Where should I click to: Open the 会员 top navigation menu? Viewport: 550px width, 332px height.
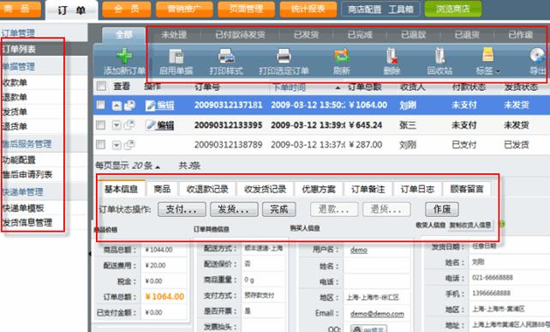click(x=127, y=9)
